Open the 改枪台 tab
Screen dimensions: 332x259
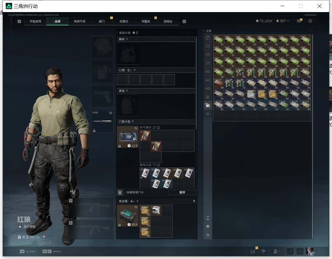coord(168,21)
